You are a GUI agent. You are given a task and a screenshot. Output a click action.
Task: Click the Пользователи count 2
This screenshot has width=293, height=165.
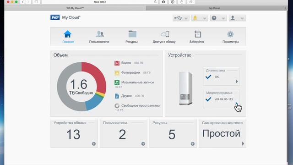[x=122, y=134]
